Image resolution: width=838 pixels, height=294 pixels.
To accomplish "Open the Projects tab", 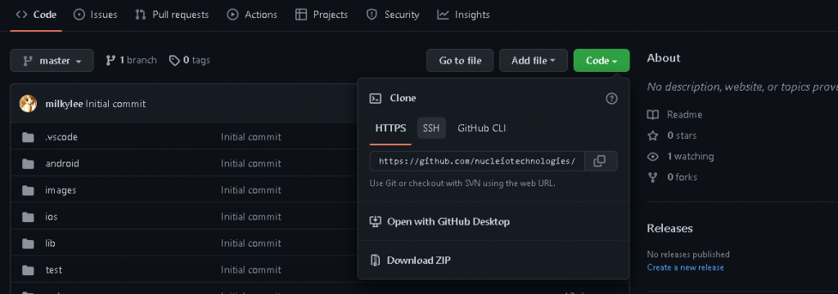I will (321, 15).
